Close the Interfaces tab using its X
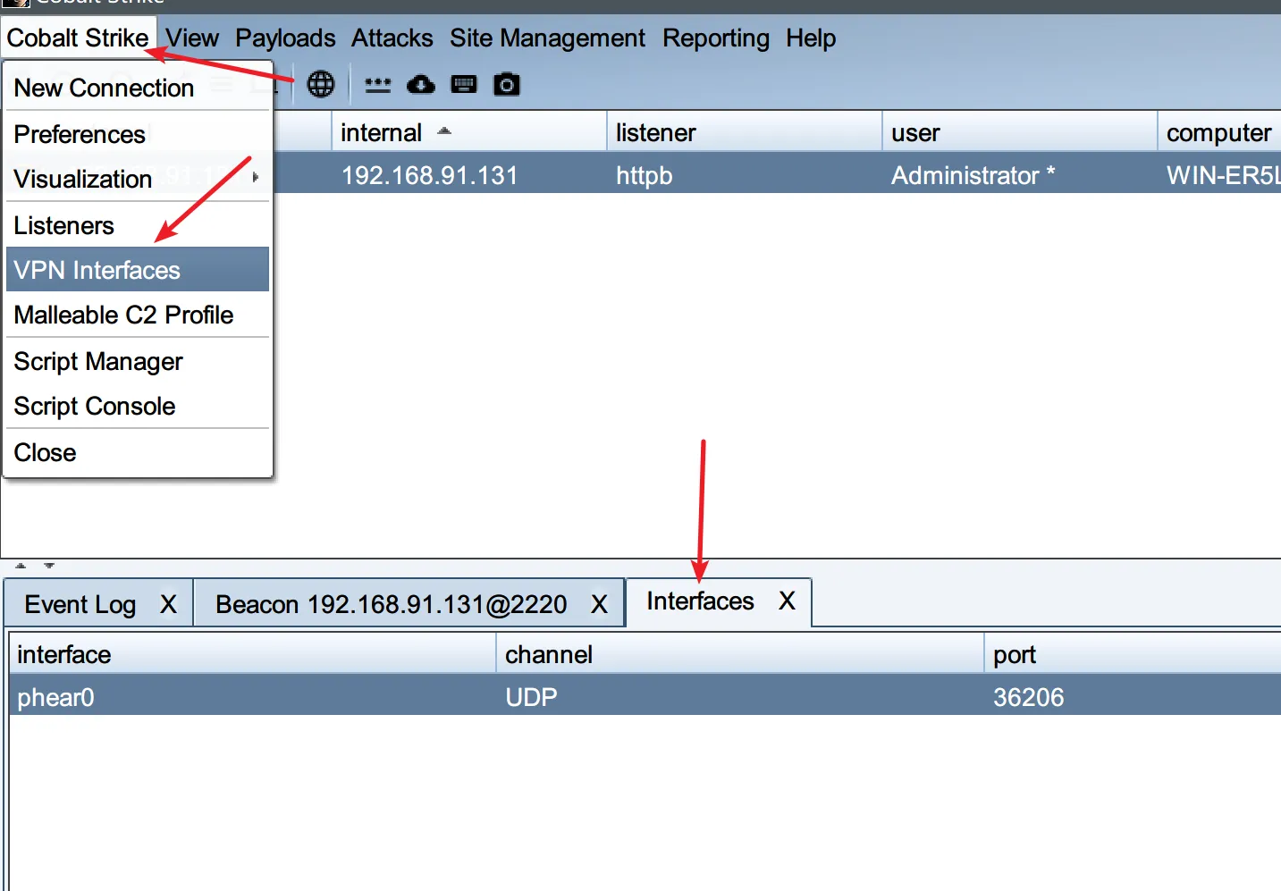The height and width of the screenshot is (891, 1281). [787, 601]
